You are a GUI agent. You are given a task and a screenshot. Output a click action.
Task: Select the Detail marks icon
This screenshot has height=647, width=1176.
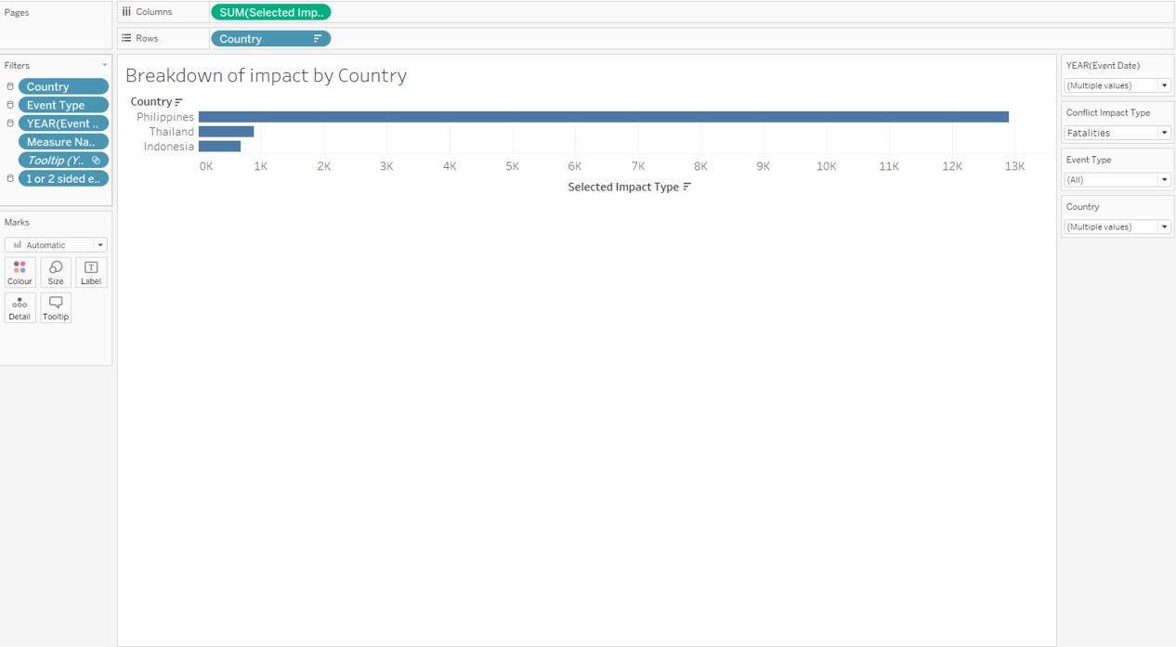point(20,307)
